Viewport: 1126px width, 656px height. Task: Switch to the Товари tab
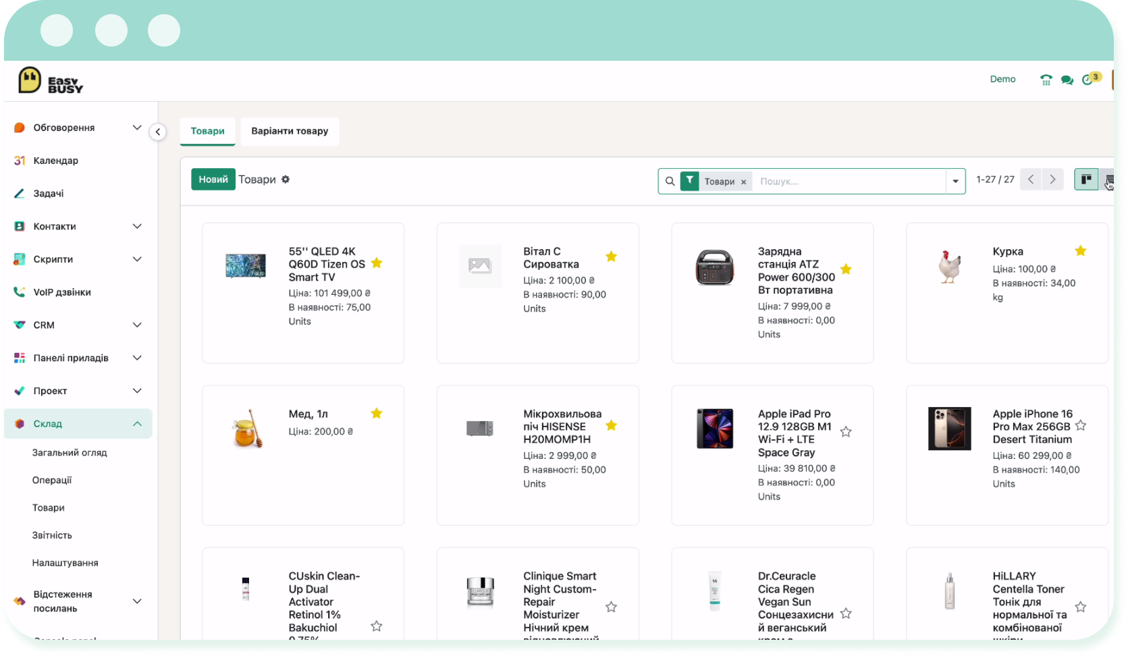[207, 131]
